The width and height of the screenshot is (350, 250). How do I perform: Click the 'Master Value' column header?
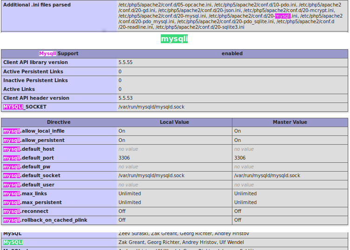click(290, 122)
